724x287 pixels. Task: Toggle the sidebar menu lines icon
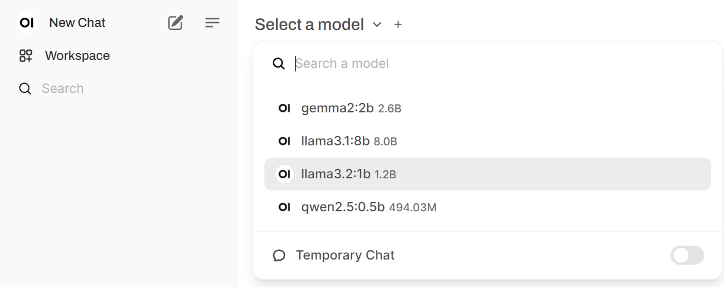tap(212, 23)
